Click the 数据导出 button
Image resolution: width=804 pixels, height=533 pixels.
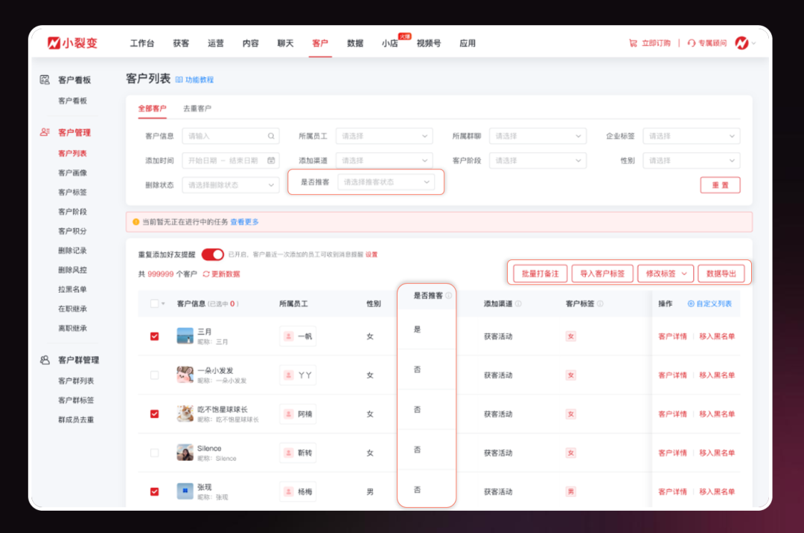pos(721,274)
